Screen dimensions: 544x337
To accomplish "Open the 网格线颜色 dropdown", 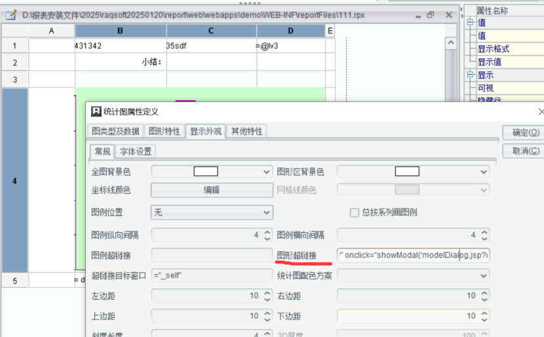I will [483, 190].
